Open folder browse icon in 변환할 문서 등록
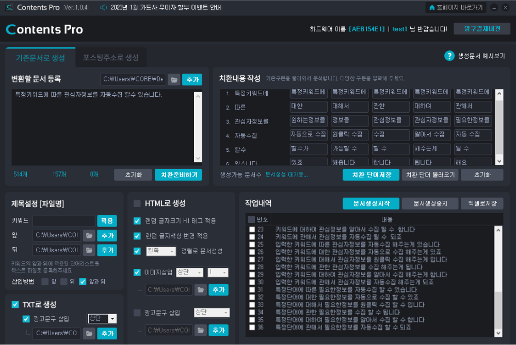Screen dimensions: 516x345 point(174,79)
